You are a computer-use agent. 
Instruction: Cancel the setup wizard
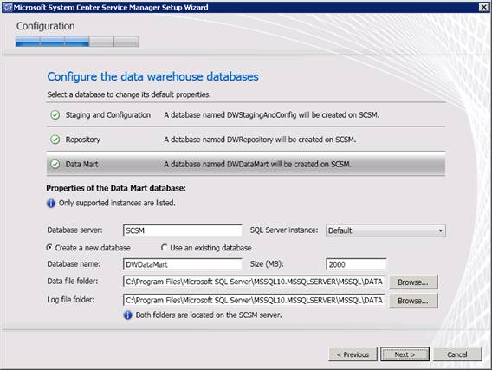tap(457, 354)
